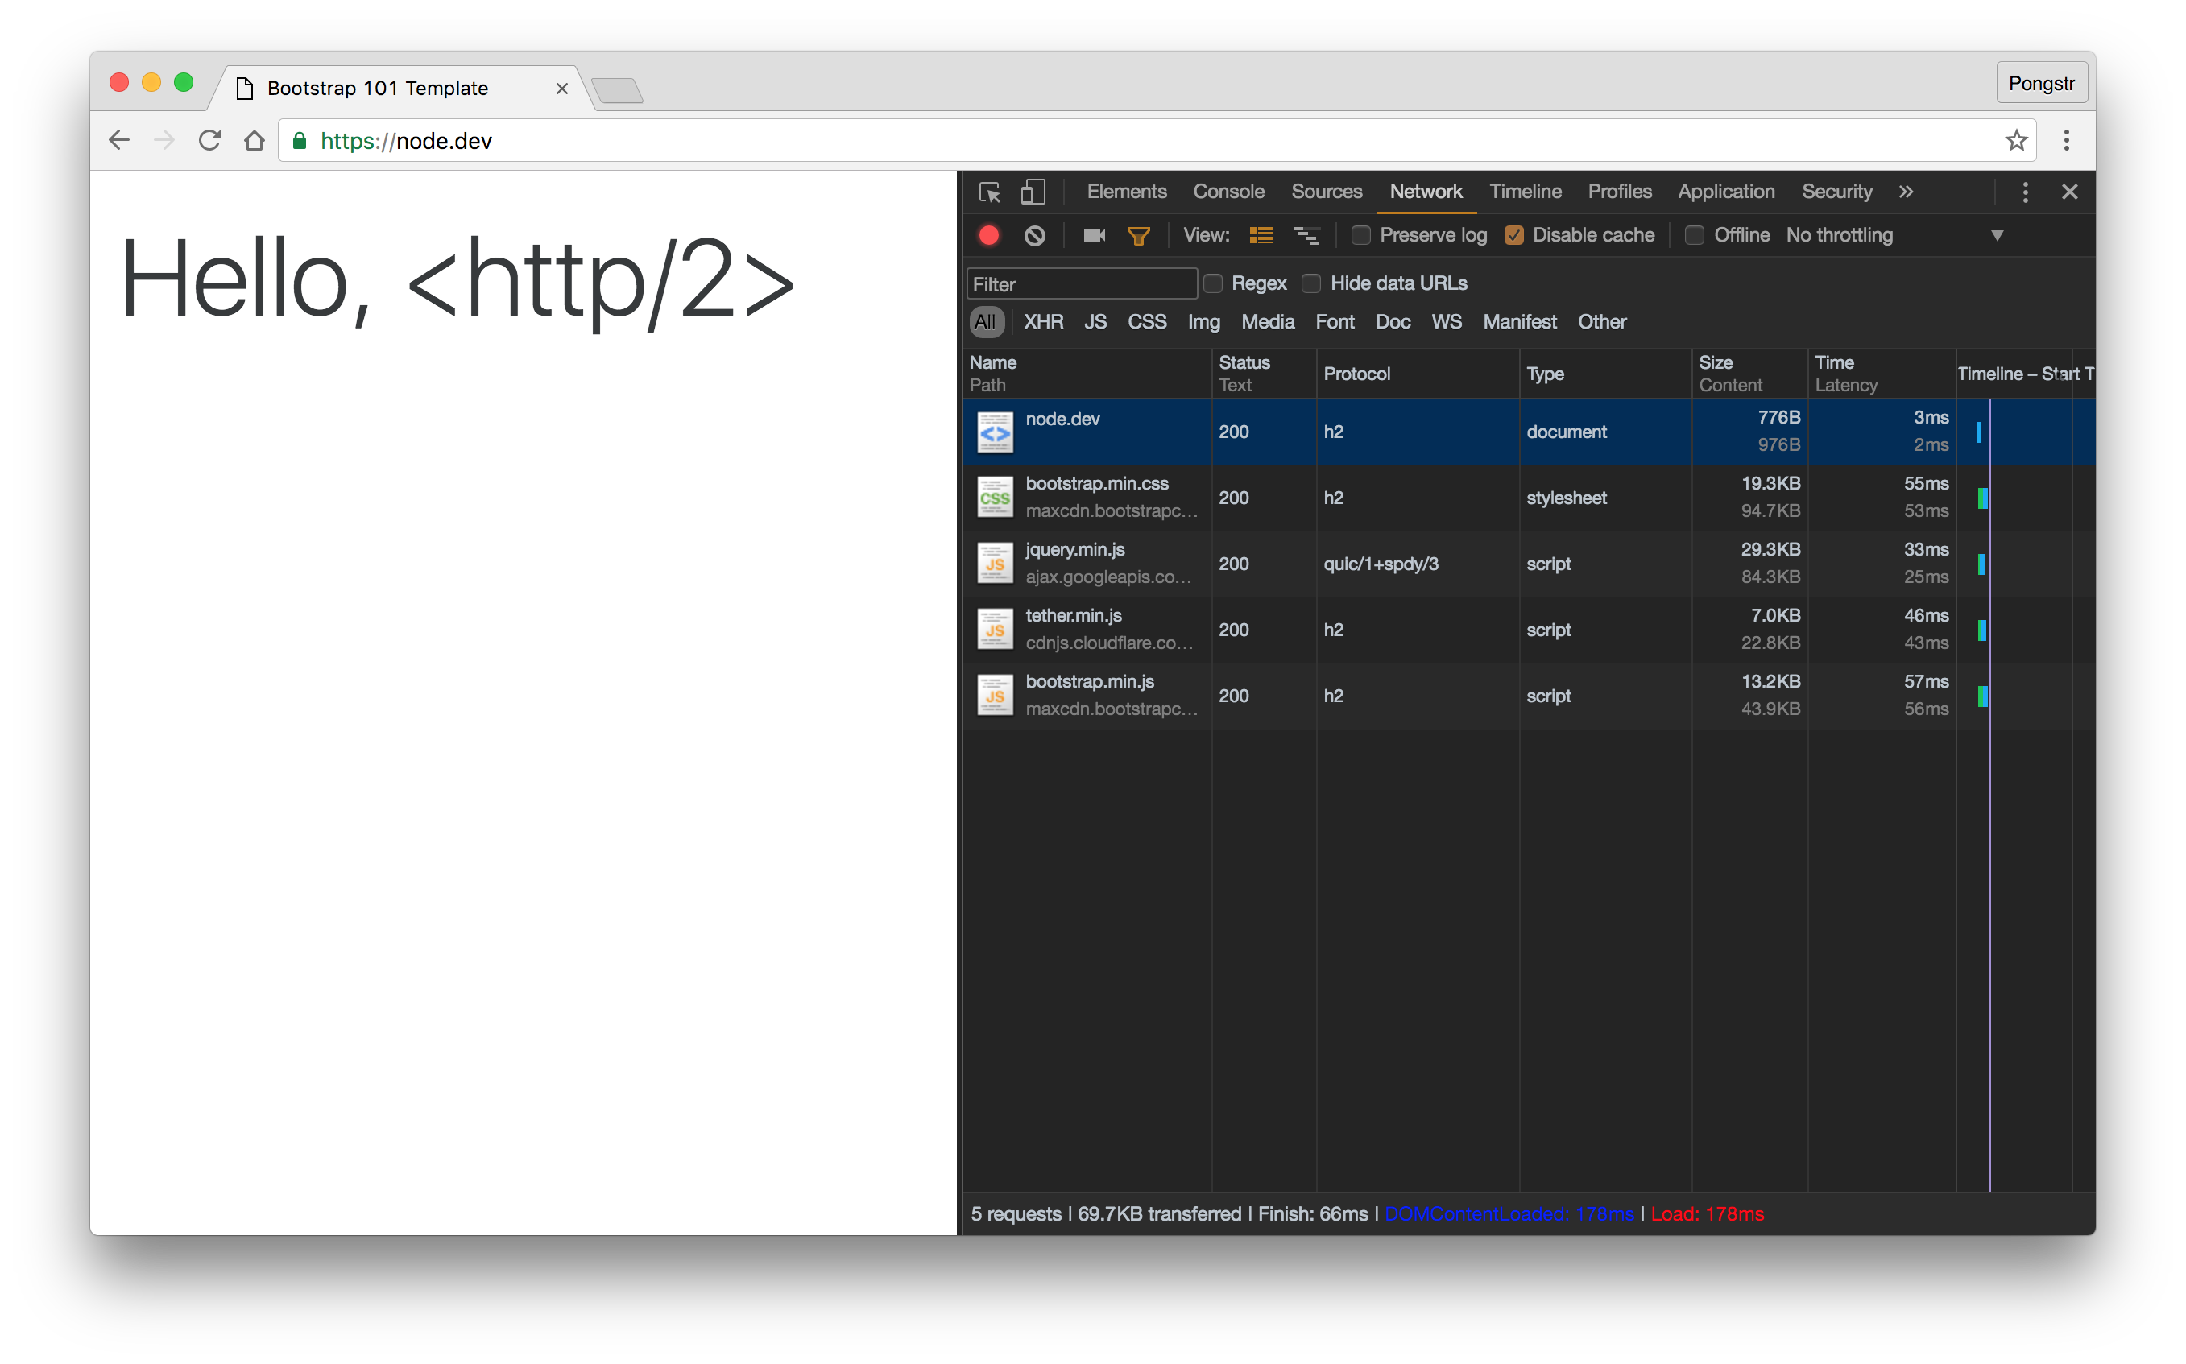Screen dimensions: 2186x1364
Task: Enable the Preserve log checkbox
Action: click(x=1360, y=235)
